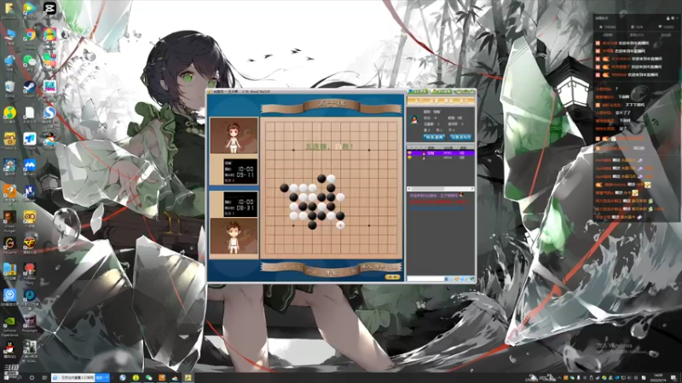Click the female player avatar
Image resolution: width=682 pixels, height=383 pixels.
pyautogui.click(x=234, y=135)
